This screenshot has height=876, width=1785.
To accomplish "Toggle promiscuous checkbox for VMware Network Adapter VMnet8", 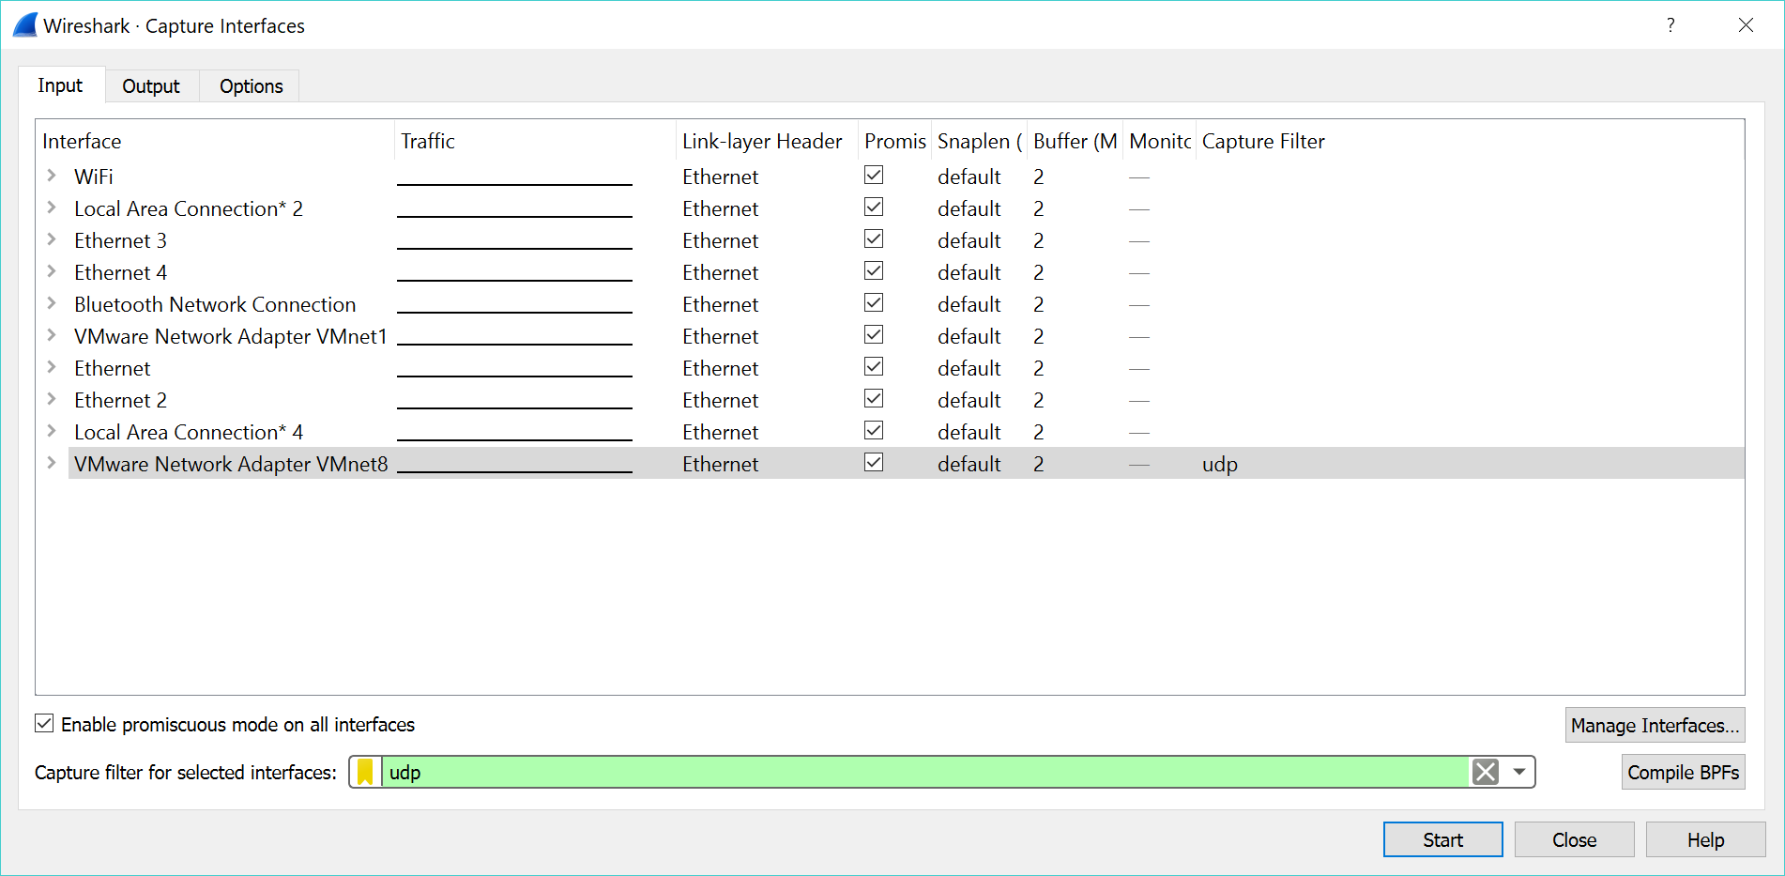I will tap(874, 463).
